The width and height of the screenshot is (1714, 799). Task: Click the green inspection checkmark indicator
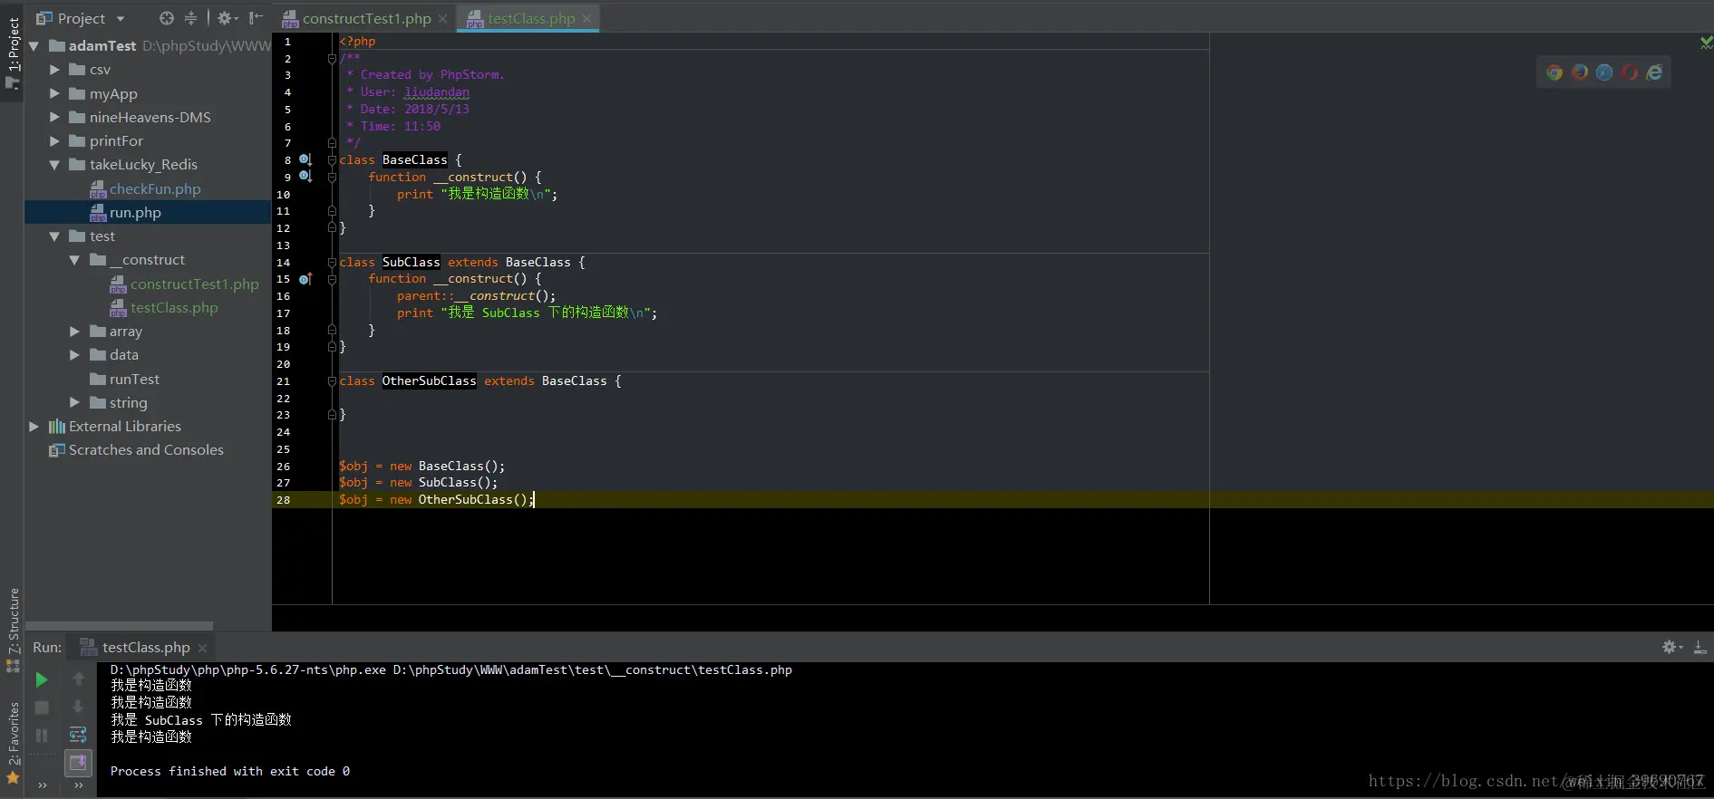tap(1706, 42)
